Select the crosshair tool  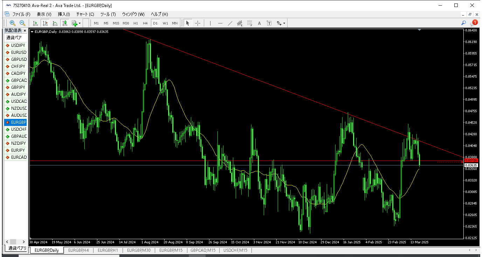(198, 23)
